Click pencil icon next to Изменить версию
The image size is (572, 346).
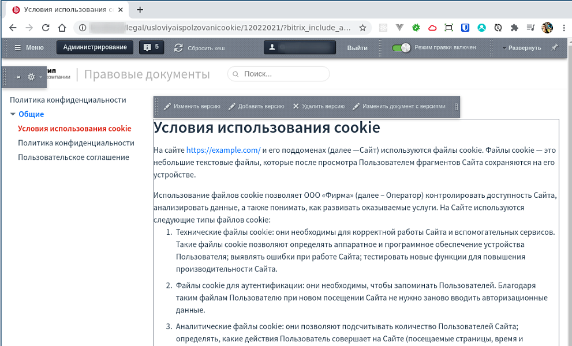coord(166,107)
